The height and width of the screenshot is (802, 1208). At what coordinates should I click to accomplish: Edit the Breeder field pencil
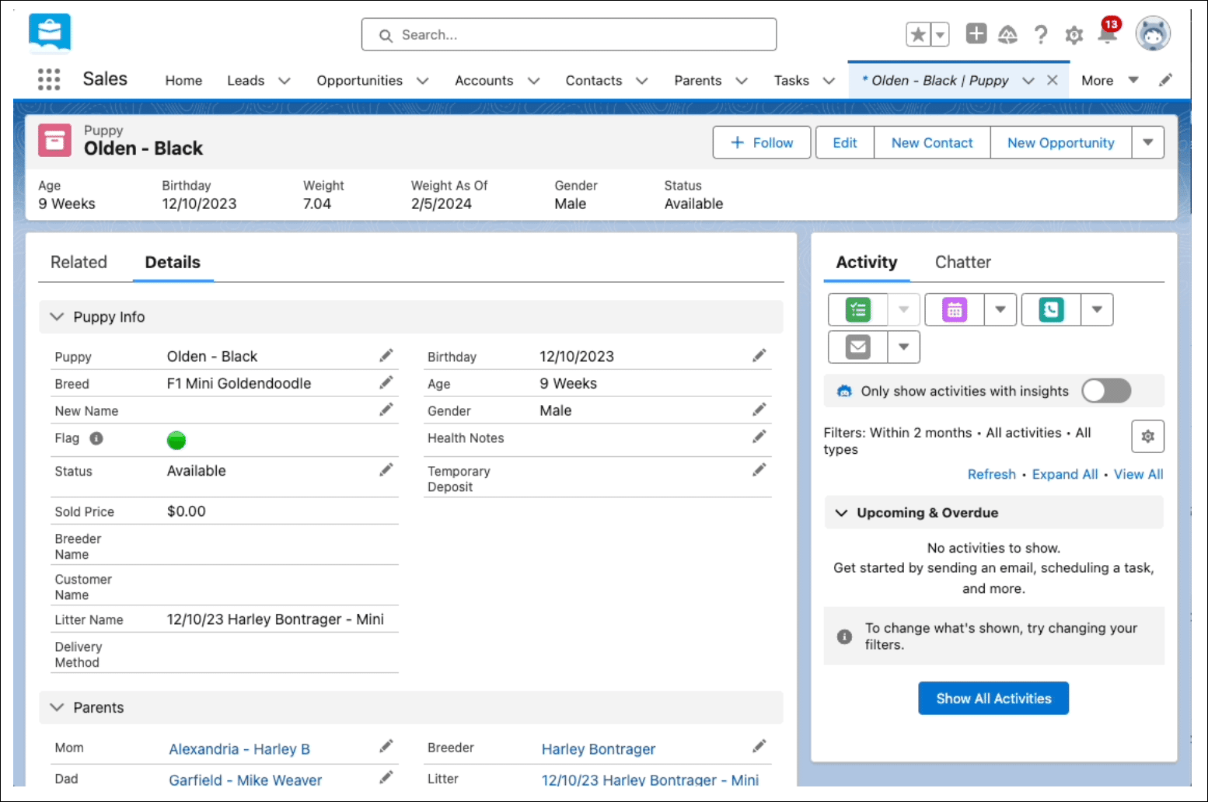click(x=759, y=746)
